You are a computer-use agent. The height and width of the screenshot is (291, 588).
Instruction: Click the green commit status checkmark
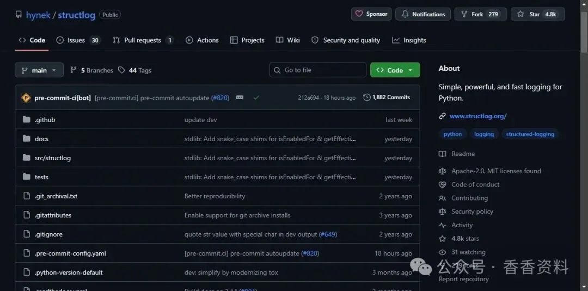pos(256,97)
